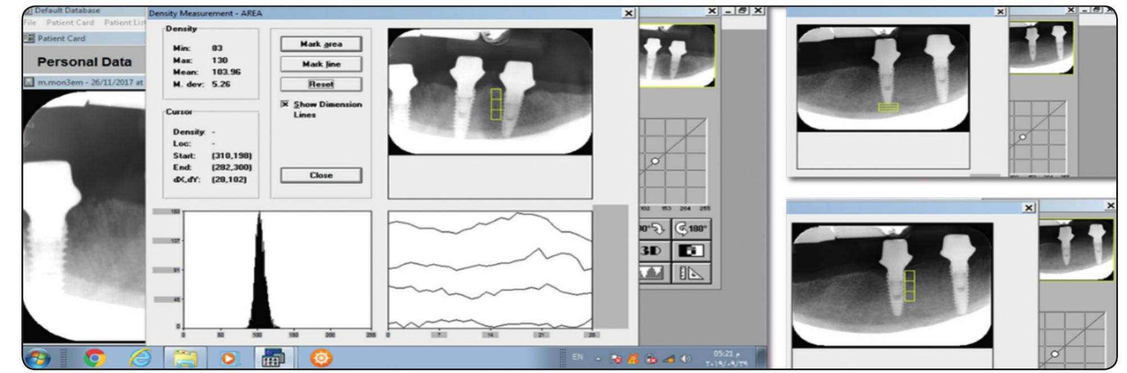Image resolution: width=1127 pixels, height=373 pixels.
Task: Click the Patient Card panel header
Action: pyautogui.click(x=84, y=38)
